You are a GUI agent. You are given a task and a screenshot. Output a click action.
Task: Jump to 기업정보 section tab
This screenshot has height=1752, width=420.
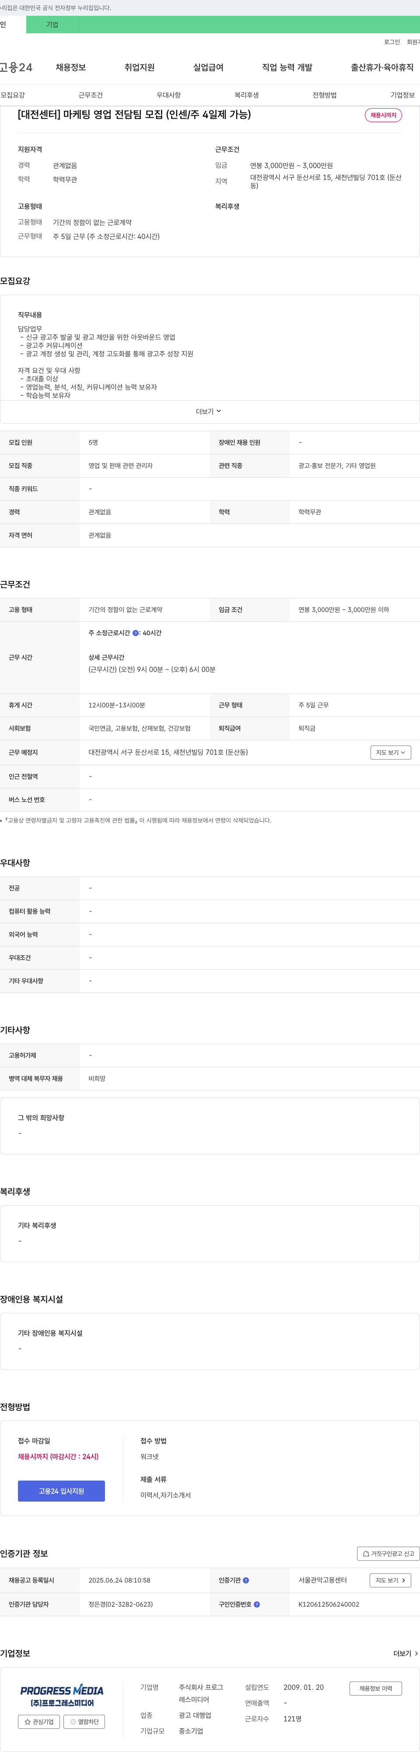(402, 95)
